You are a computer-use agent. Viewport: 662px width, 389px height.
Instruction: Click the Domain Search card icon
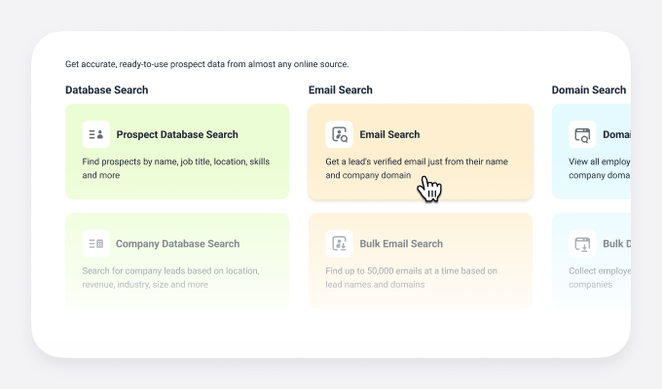582,135
